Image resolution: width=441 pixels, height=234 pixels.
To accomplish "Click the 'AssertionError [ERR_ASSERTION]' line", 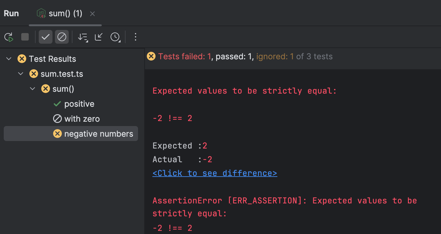I will [x=285, y=201].
